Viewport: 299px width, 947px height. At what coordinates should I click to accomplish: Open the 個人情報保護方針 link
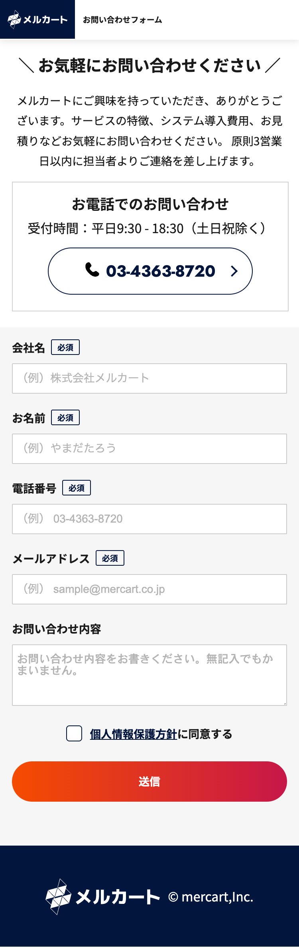(133, 733)
